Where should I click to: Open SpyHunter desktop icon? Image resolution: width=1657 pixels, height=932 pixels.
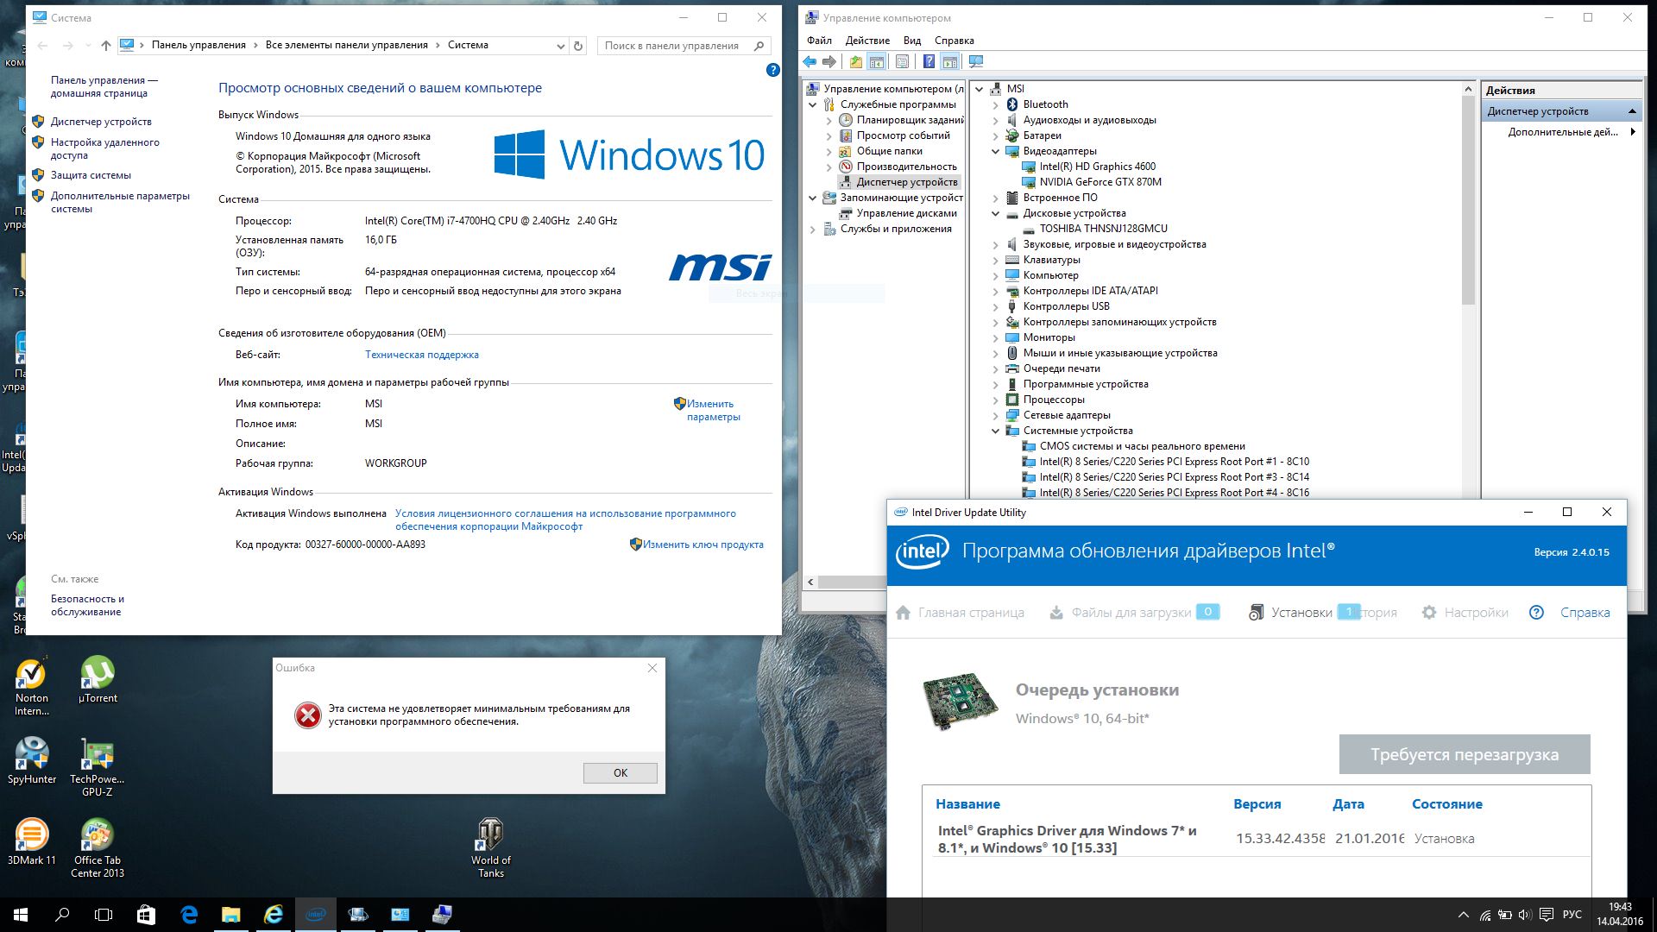32,760
